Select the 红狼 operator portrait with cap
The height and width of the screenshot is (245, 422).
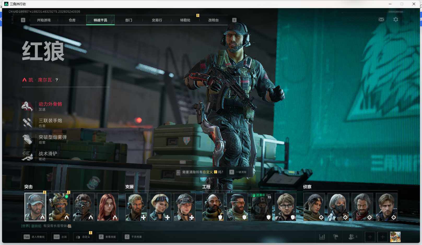(x=35, y=207)
